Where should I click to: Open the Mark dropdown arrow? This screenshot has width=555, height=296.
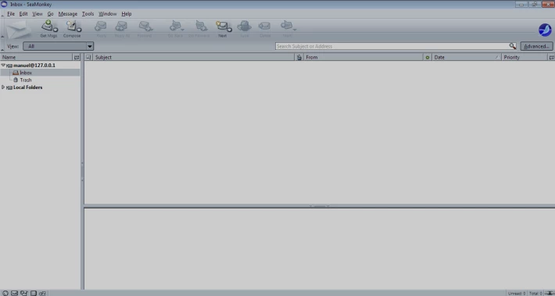point(295,30)
